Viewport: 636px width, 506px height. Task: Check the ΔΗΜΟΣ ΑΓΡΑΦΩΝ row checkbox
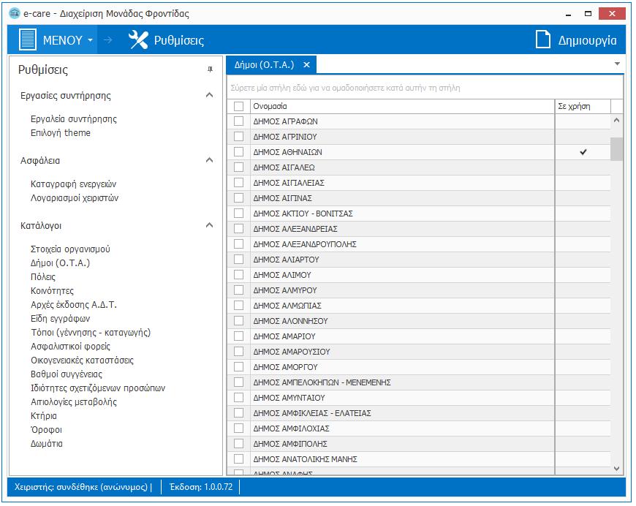click(x=238, y=121)
